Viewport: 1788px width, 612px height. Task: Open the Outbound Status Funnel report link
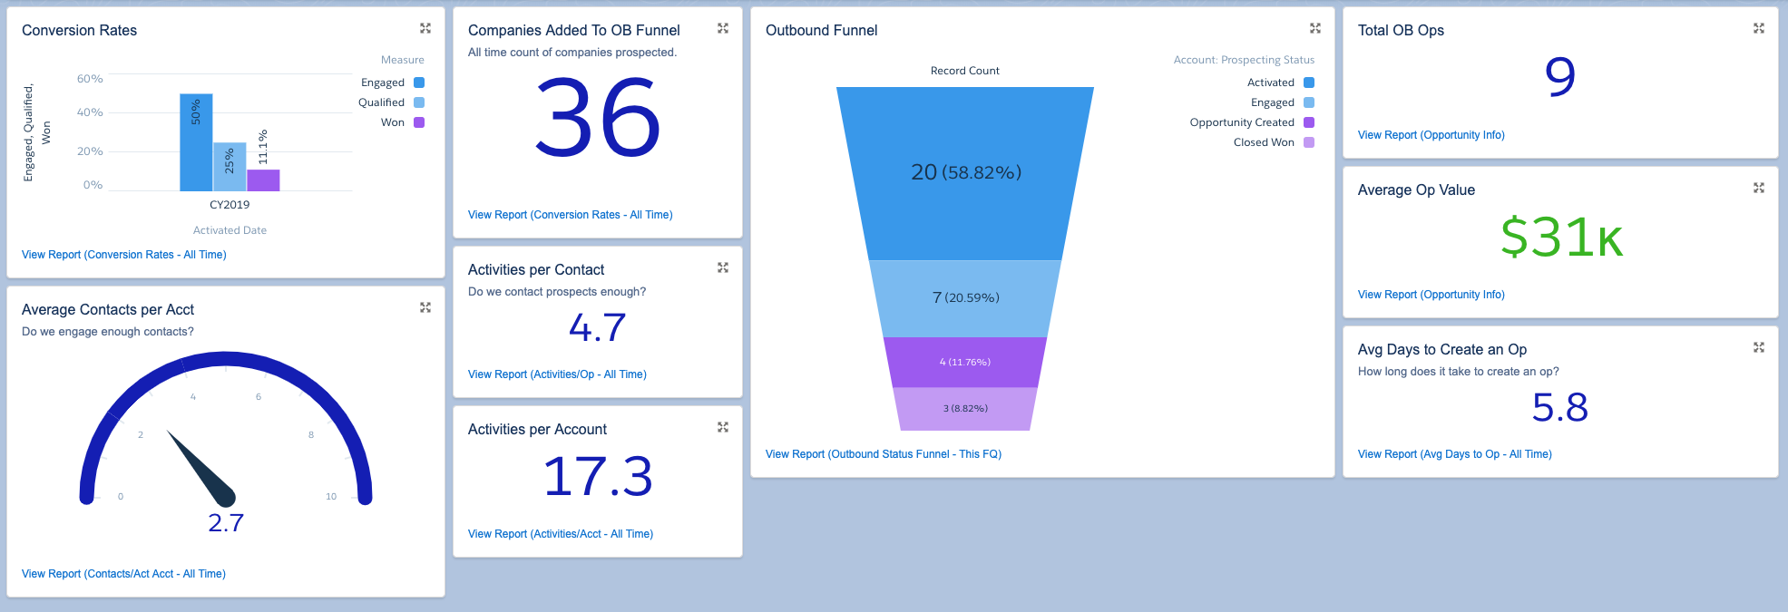click(883, 454)
